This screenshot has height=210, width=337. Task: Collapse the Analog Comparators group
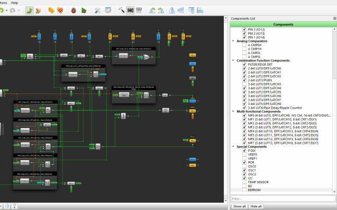tap(233, 41)
